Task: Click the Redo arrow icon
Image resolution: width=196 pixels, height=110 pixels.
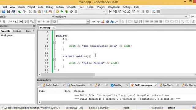Action: pyautogui.click(x=24, y=12)
